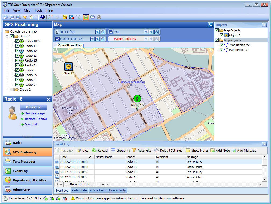Click the Private Call button
Image resolution: width=271 pixels, height=204 pixels.
click(34, 107)
